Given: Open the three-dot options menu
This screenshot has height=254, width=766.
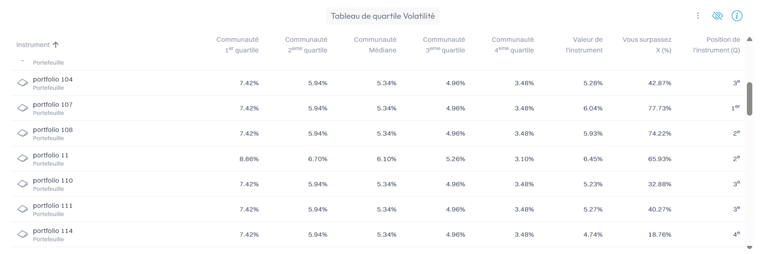Looking at the screenshot, I should [698, 16].
